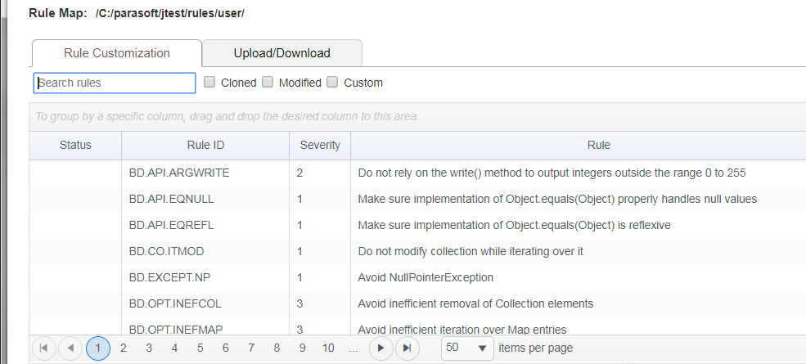806x364 pixels.
Task: Open the items per page dropdown
Action: [467, 348]
